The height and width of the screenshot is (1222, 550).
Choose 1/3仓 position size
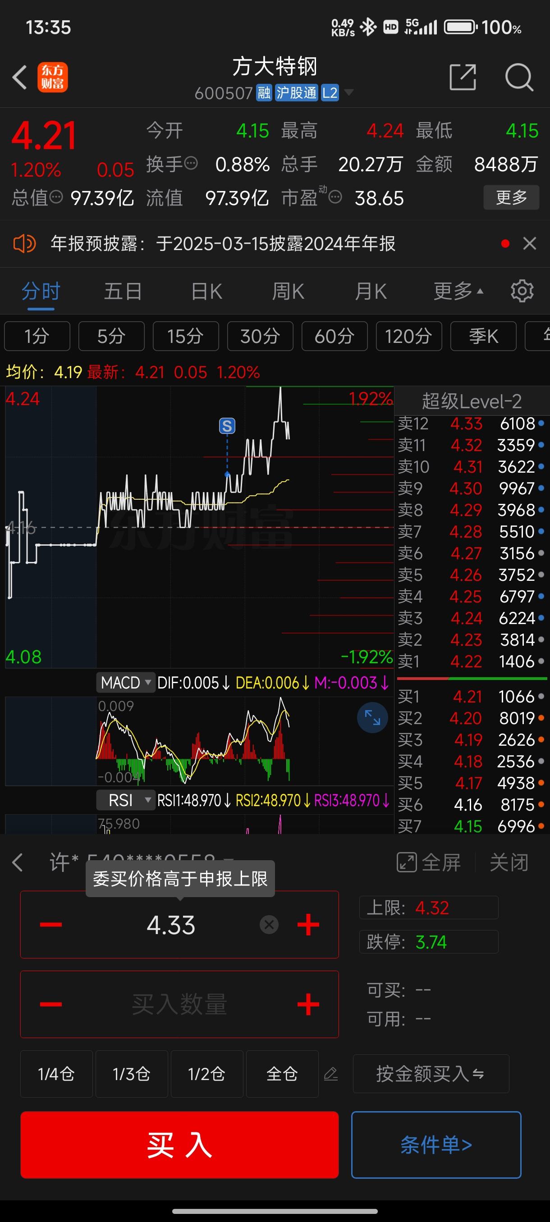[132, 1073]
